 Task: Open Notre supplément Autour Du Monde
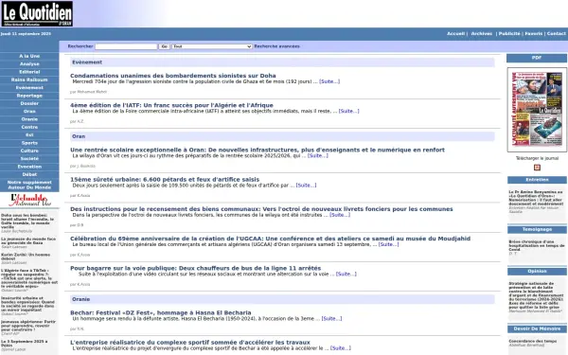pos(29,185)
